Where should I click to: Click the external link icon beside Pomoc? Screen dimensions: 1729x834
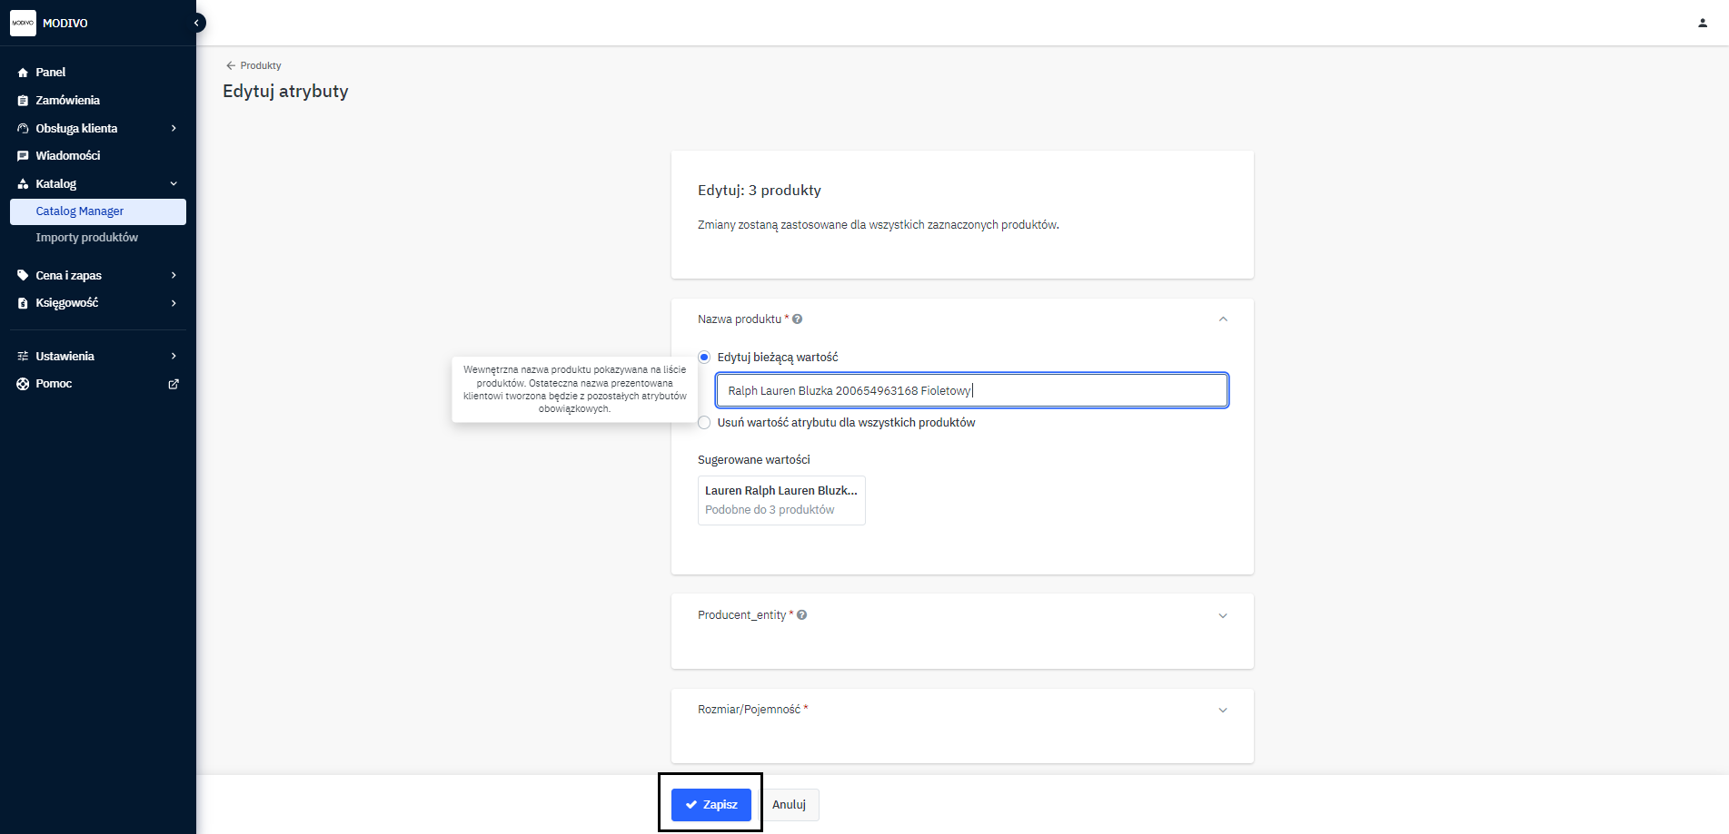(x=174, y=384)
